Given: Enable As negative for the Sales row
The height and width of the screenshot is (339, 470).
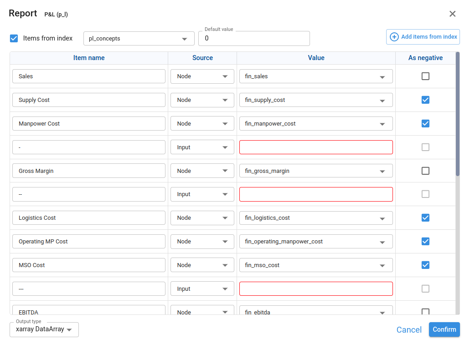Looking at the screenshot, I should [425, 76].
